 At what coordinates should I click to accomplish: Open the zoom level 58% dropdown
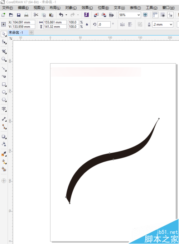pos(139,15)
